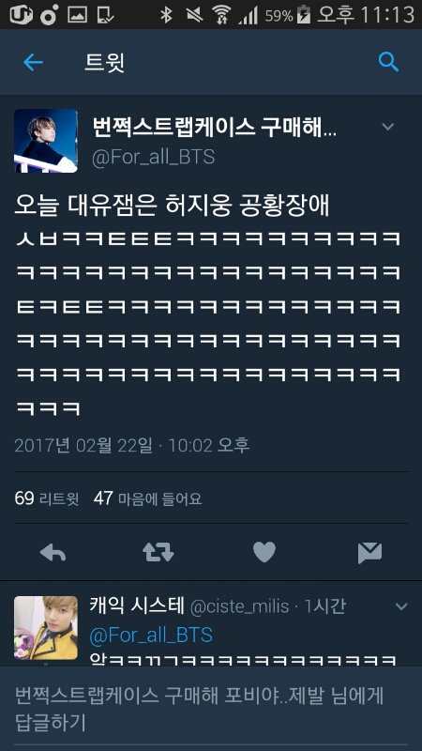Open search via the magnifier icon
The height and width of the screenshot is (751, 422).
click(388, 62)
